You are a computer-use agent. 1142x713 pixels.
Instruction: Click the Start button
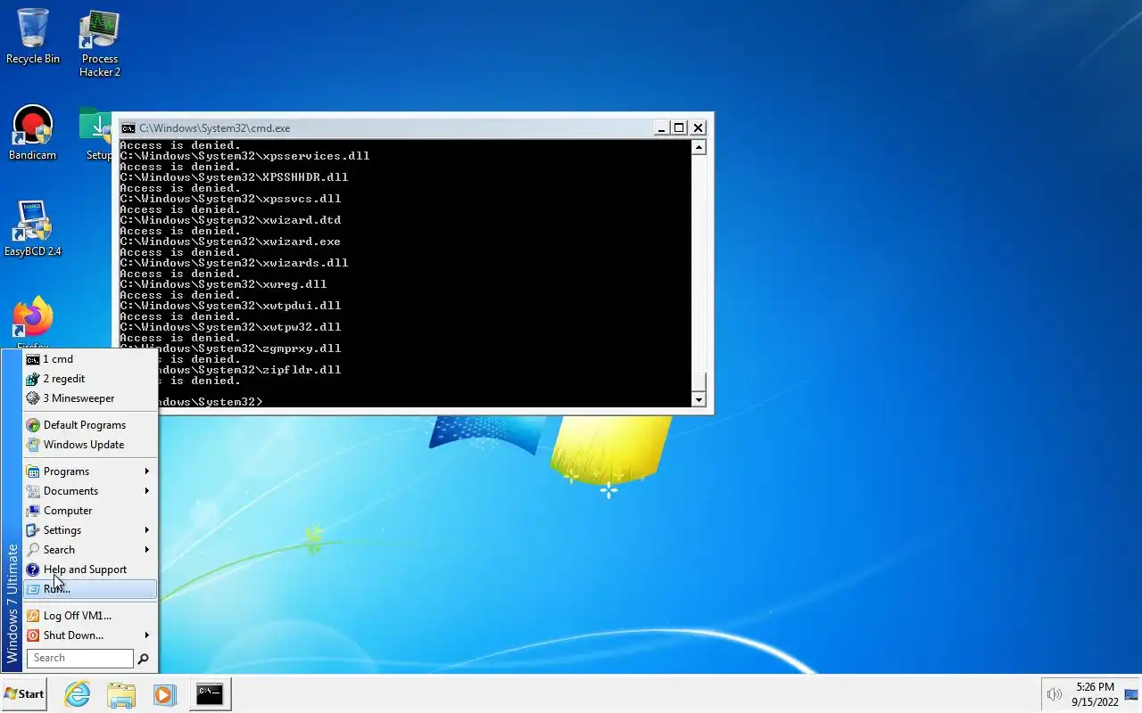tap(24, 694)
